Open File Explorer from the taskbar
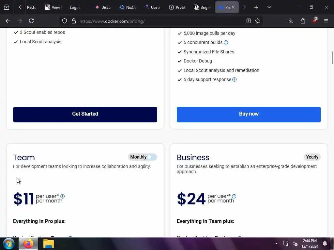 49,243
